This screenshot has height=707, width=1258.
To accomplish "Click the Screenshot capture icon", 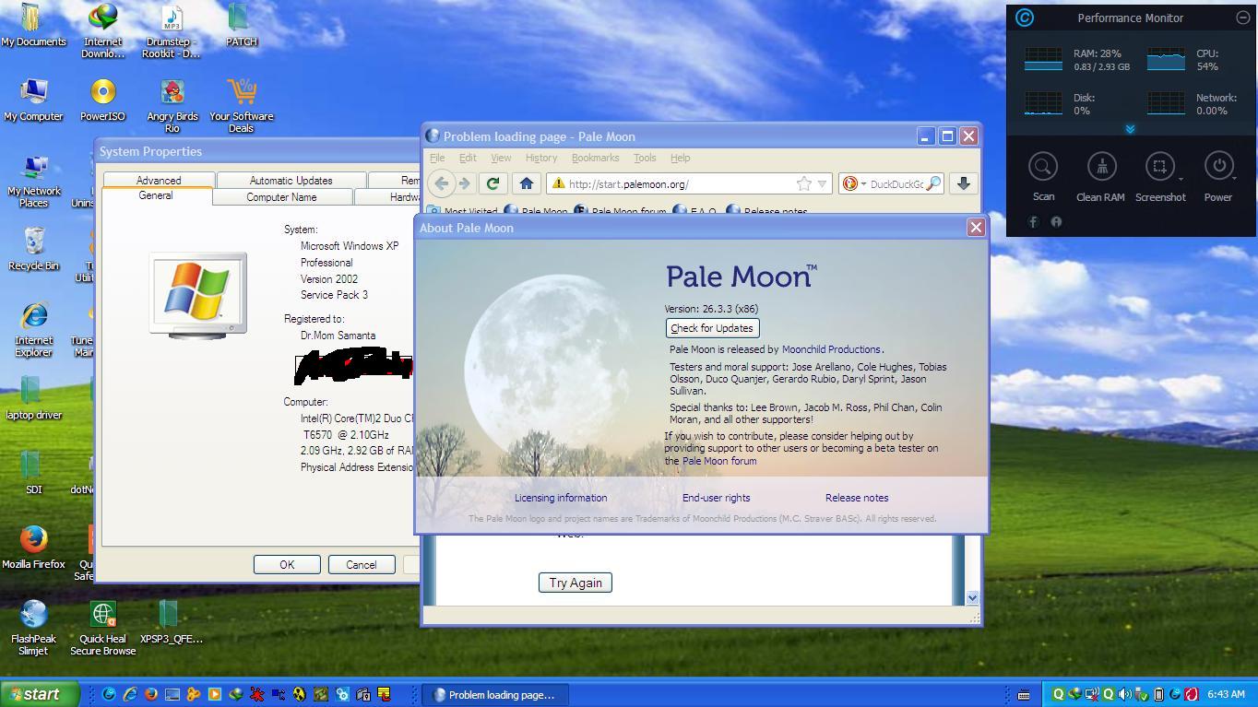I will pyautogui.click(x=1160, y=167).
